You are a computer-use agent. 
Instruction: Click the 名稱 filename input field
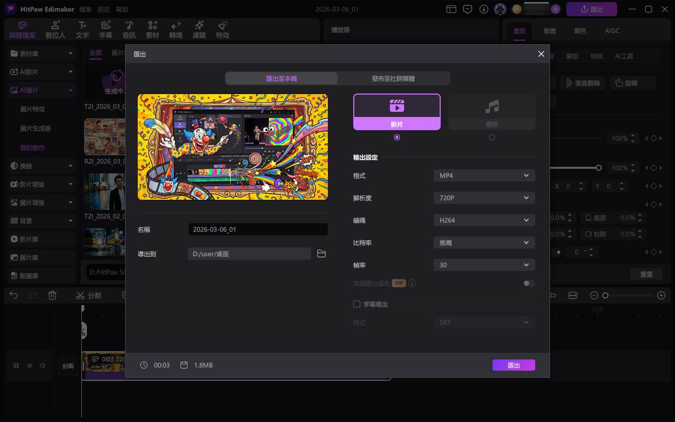click(x=258, y=230)
